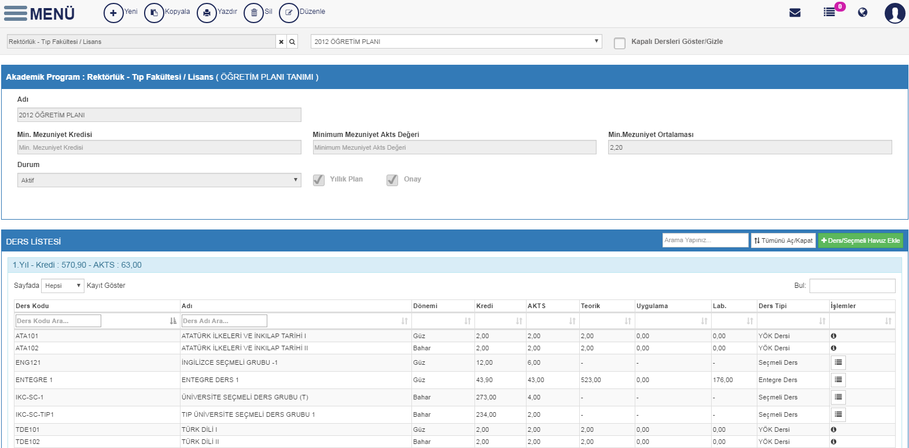Click the Min. Mezuniyet Kredisi field
Screen dimensions: 909x448
tap(159, 147)
